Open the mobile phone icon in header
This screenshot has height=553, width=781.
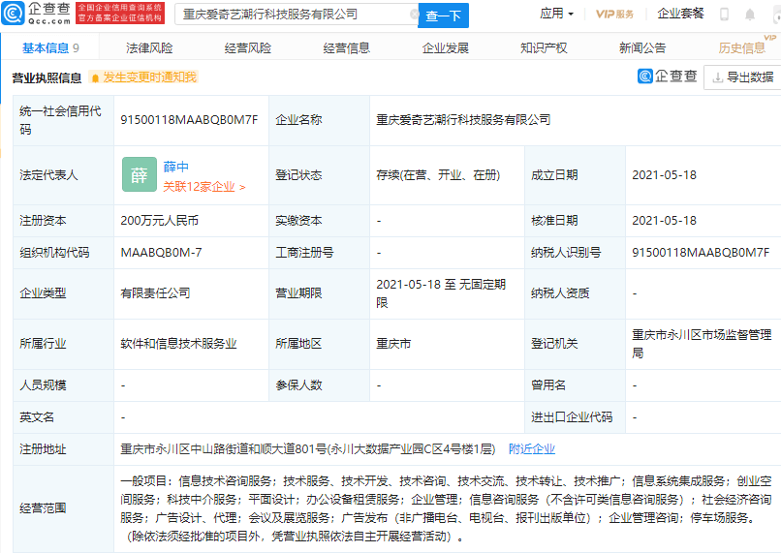724,15
